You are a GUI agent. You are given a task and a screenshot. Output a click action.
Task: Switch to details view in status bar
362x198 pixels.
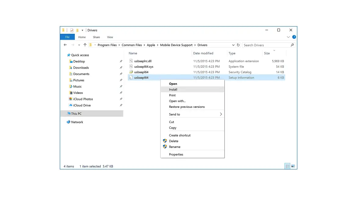[287, 166]
